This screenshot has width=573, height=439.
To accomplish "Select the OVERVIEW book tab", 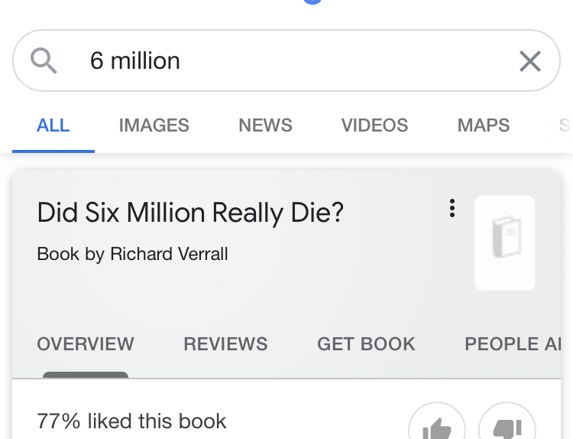I will click(86, 344).
